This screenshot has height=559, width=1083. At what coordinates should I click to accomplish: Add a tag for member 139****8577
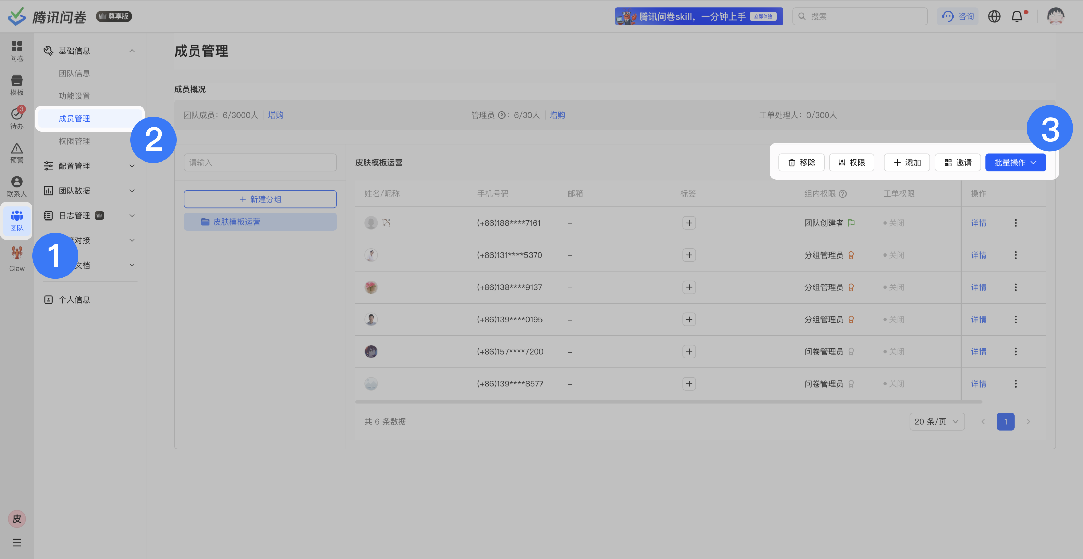pos(689,384)
